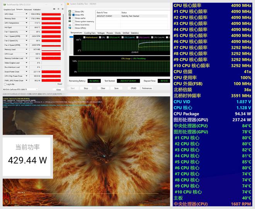Toggle CPU Core #3 graph checkbox

pyautogui.click(x=137, y=37)
